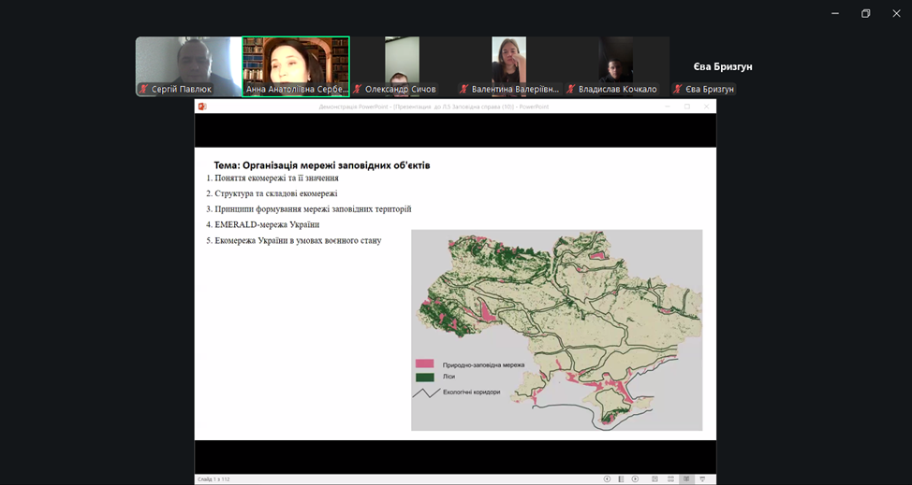Click the slide counter in status bar
The height and width of the screenshot is (485, 912).
coord(213,479)
